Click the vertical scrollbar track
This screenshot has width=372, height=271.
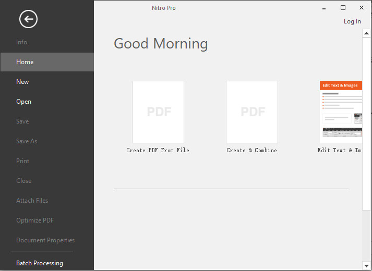coord(367,236)
